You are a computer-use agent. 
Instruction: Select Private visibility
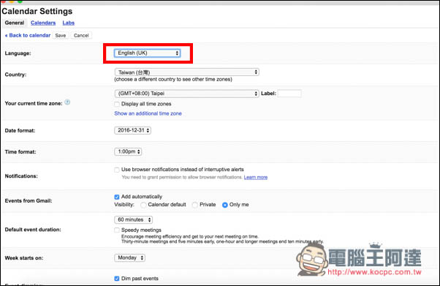pyautogui.click(x=195, y=205)
